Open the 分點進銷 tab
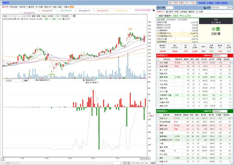234x165 pixels. click(183, 12)
